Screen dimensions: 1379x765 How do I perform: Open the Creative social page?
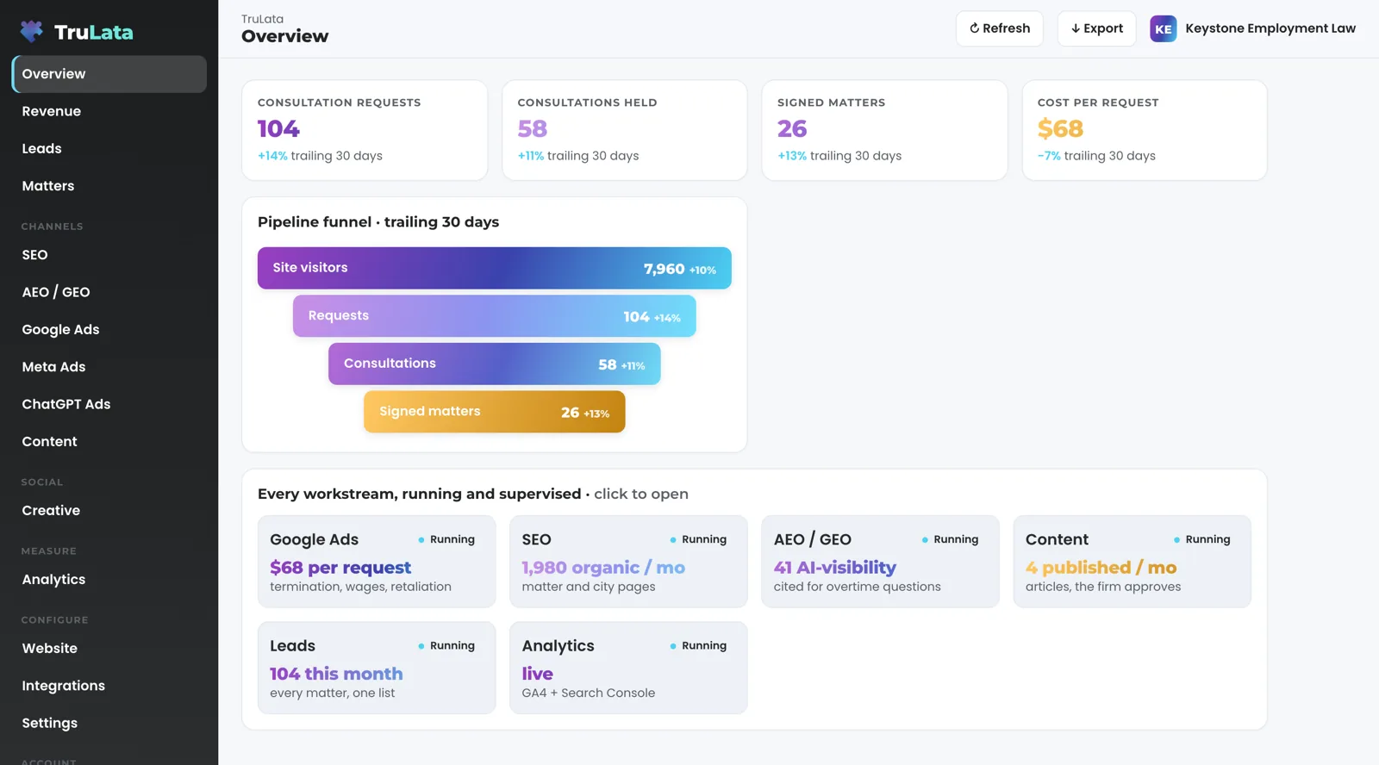pos(109,510)
